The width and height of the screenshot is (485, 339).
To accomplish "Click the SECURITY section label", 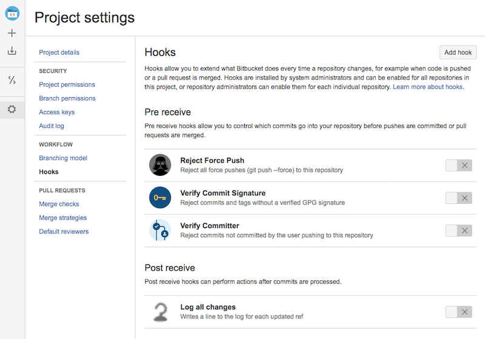I will (x=53, y=71).
